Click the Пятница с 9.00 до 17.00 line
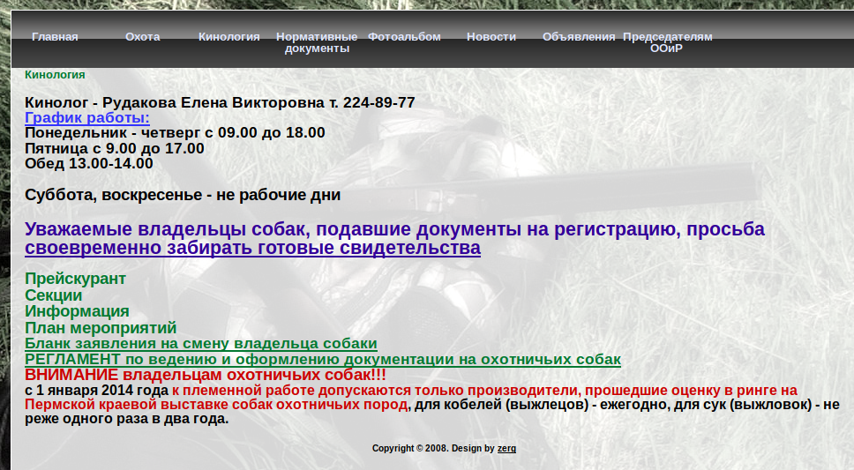The width and height of the screenshot is (854, 470). pos(115,148)
